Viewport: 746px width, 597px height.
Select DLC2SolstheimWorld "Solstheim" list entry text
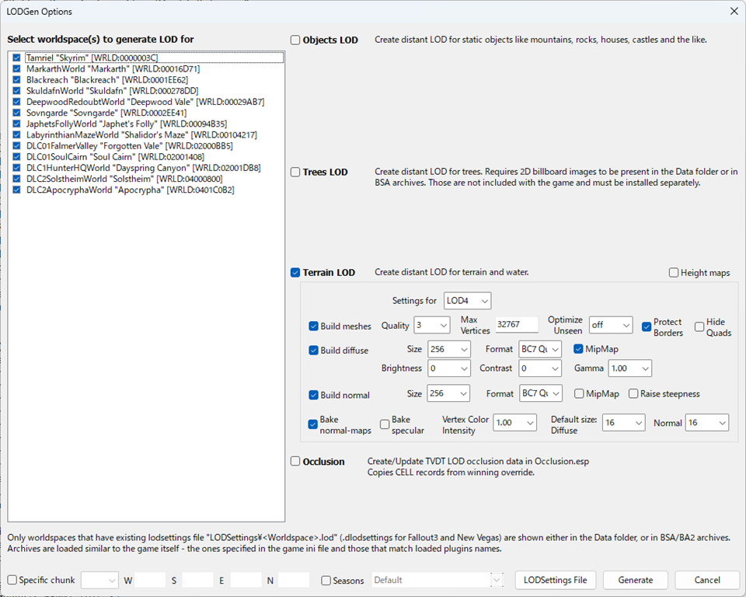pos(124,179)
